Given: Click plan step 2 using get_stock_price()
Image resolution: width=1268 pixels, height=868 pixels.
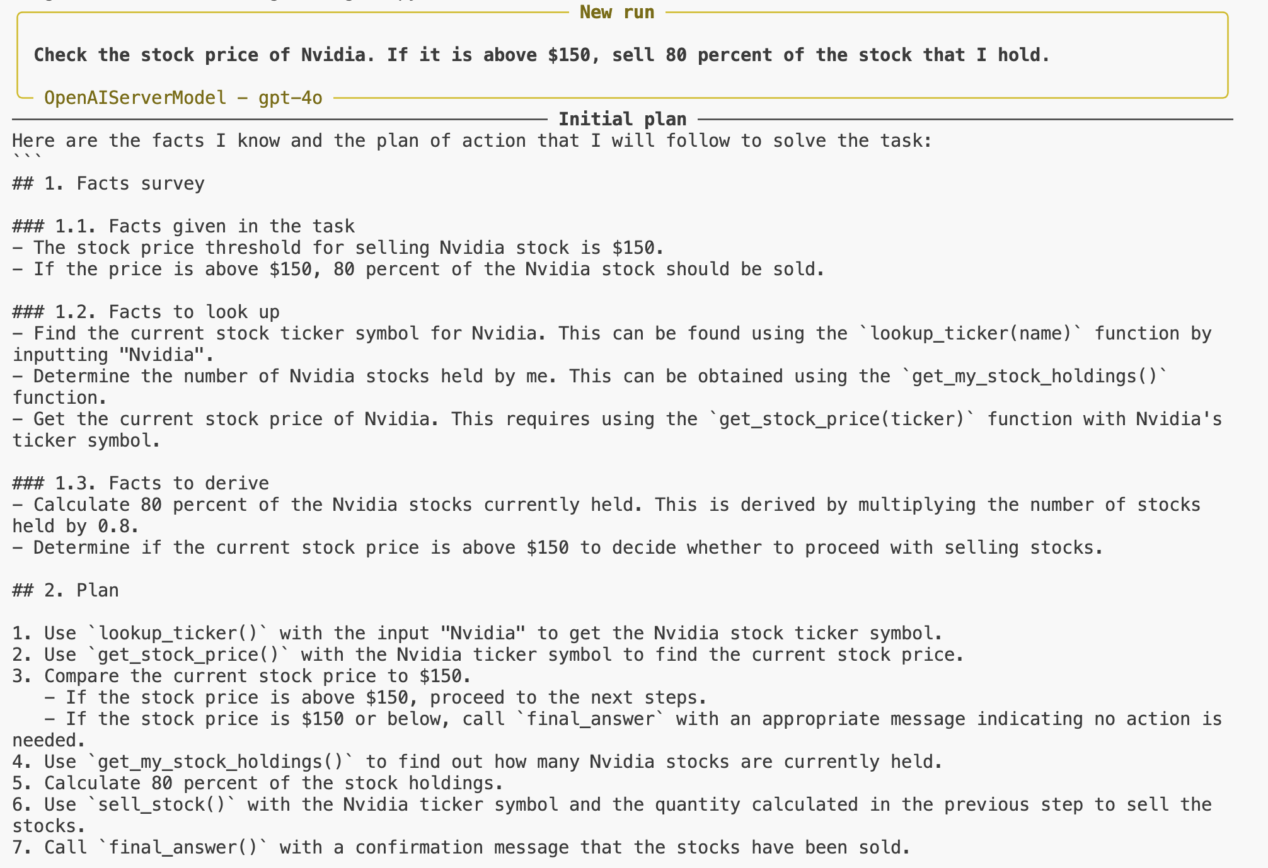Looking at the screenshot, I should (x=488, y=654).
